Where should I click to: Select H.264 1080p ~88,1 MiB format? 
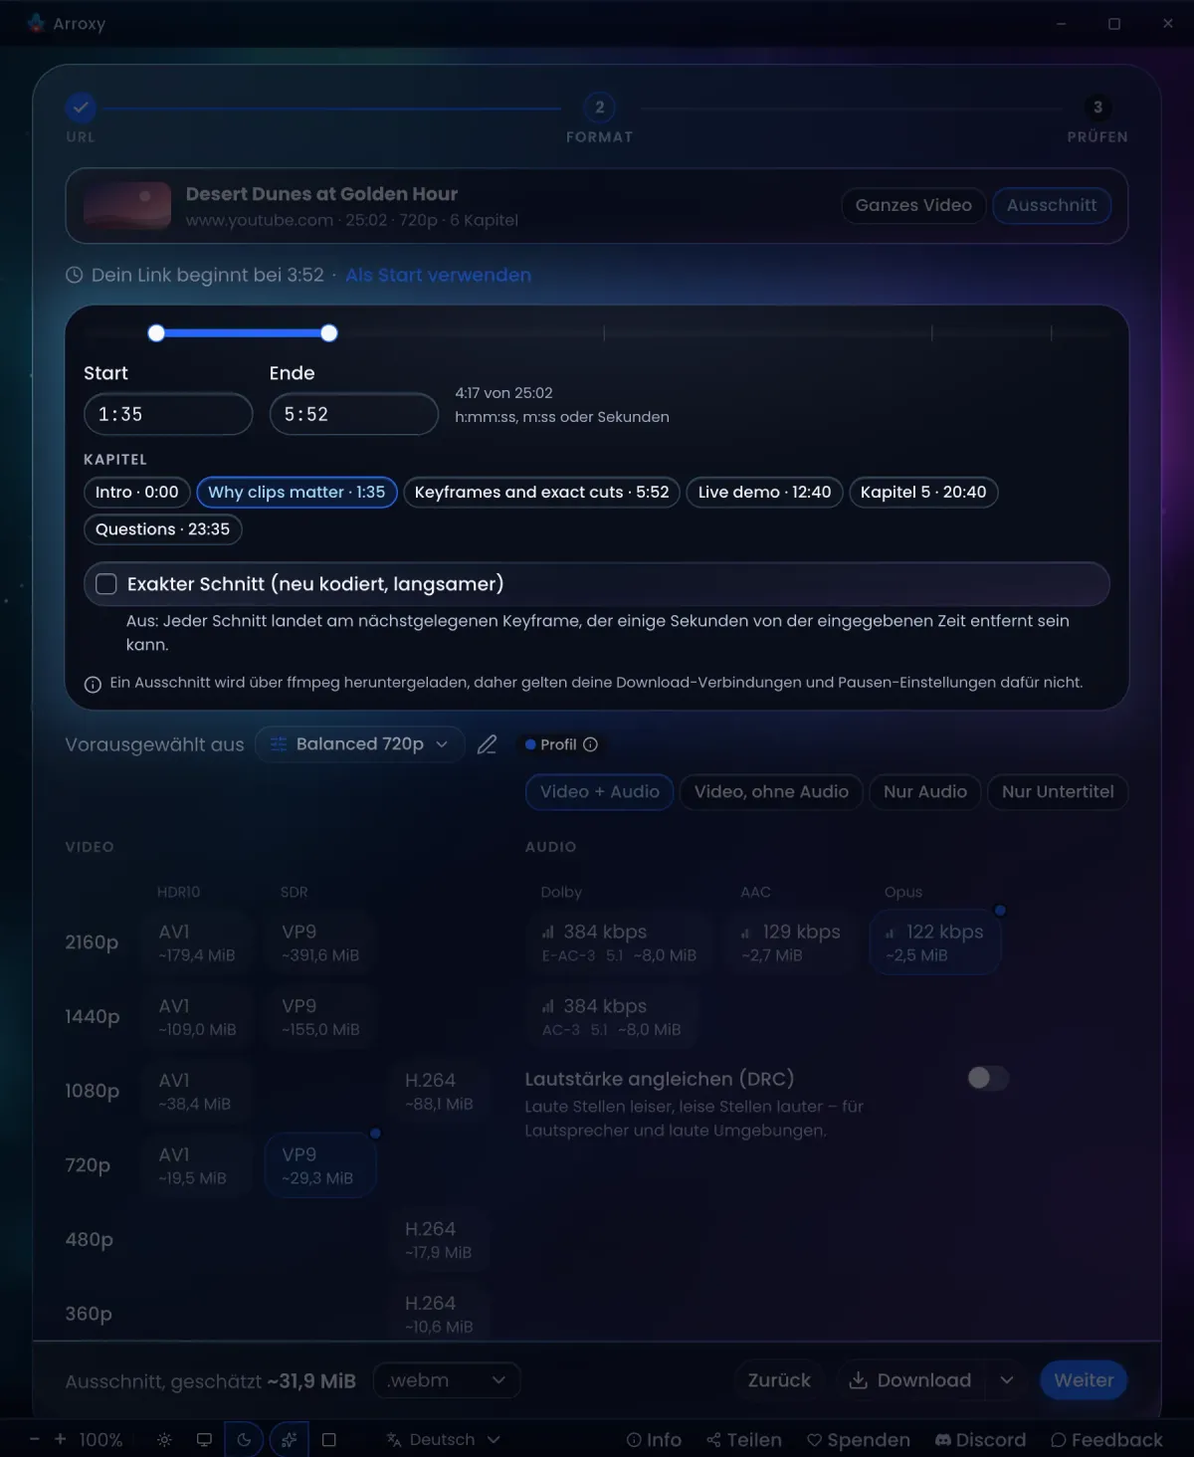tap(439, 1091)
